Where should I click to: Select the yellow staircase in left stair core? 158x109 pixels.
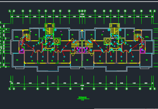point(50,31)
